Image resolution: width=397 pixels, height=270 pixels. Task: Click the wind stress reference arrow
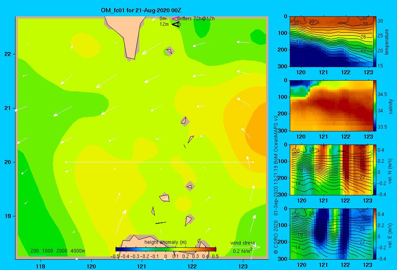pyautogui.click(x=244, y=247)
